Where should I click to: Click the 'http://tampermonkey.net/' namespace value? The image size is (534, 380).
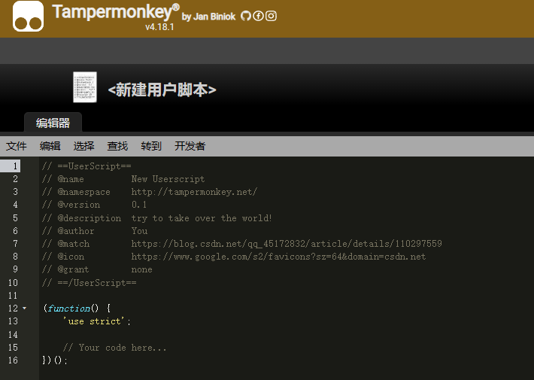194,192
